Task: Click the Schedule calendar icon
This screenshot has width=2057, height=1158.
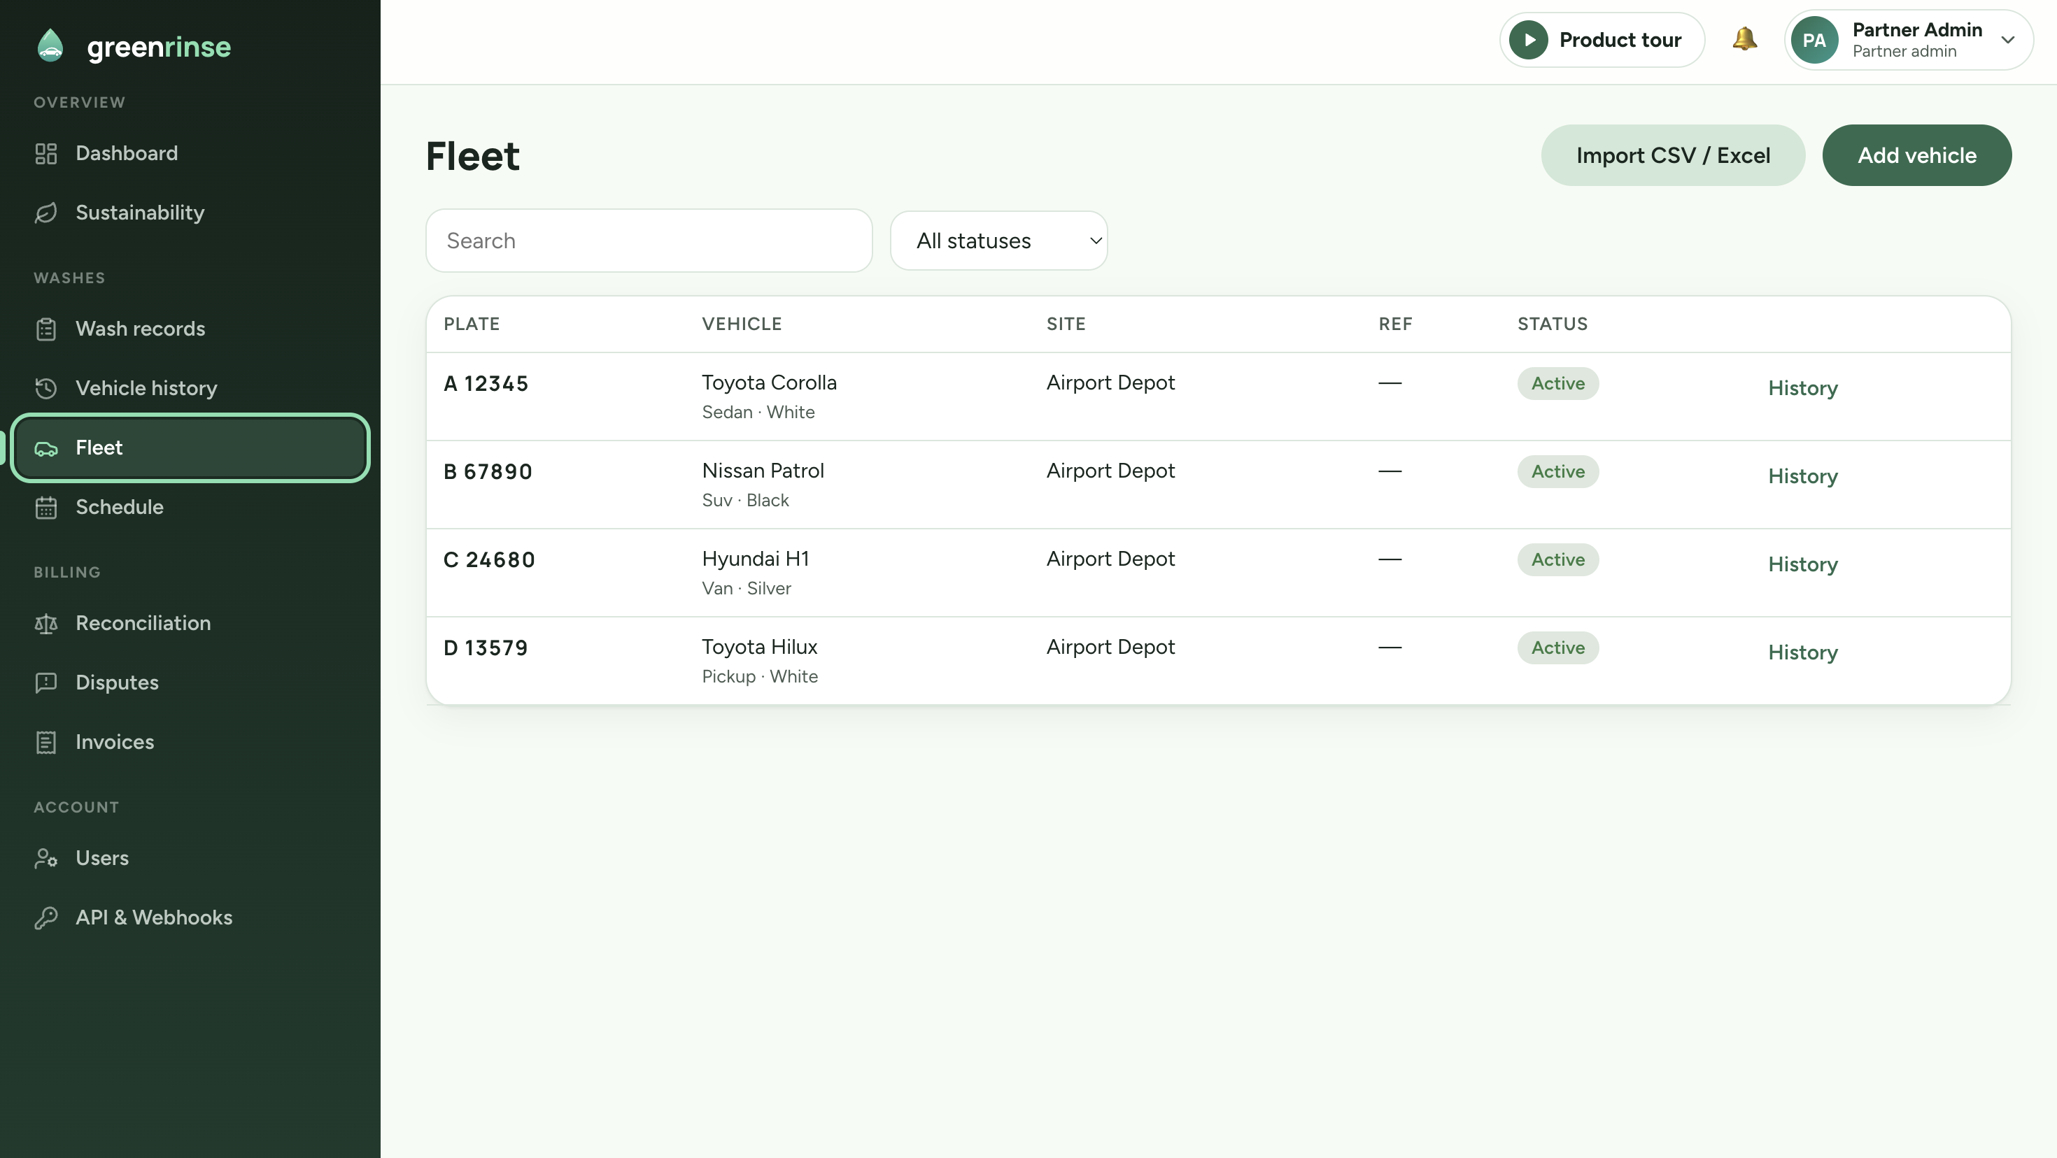Action: (46, 508)
